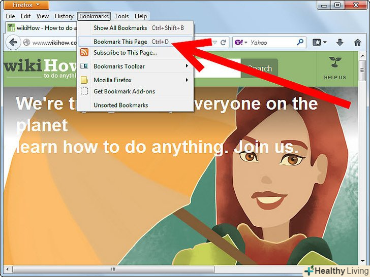
Task: Open the downloads arrow button
Action: pos(340,43)
